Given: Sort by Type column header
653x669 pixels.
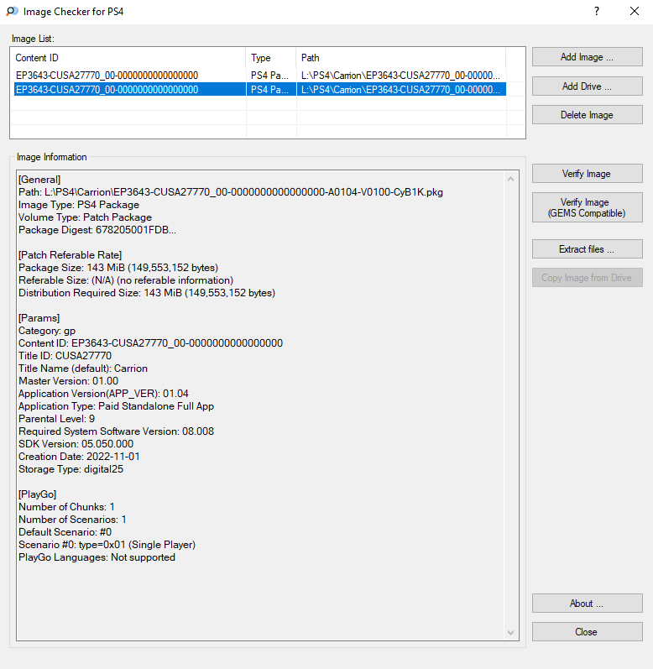Looking at the screenshot, I should coord(270,58).
